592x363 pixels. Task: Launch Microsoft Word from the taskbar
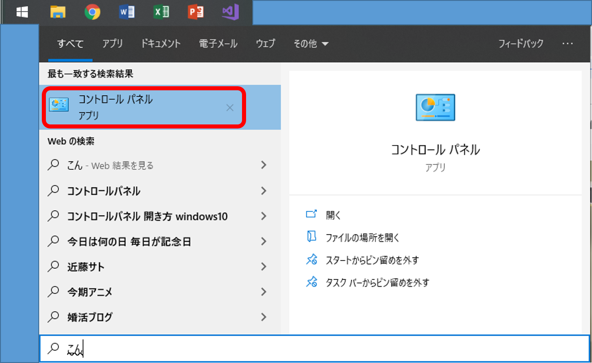pyautogui.click(x=127, y=12)
